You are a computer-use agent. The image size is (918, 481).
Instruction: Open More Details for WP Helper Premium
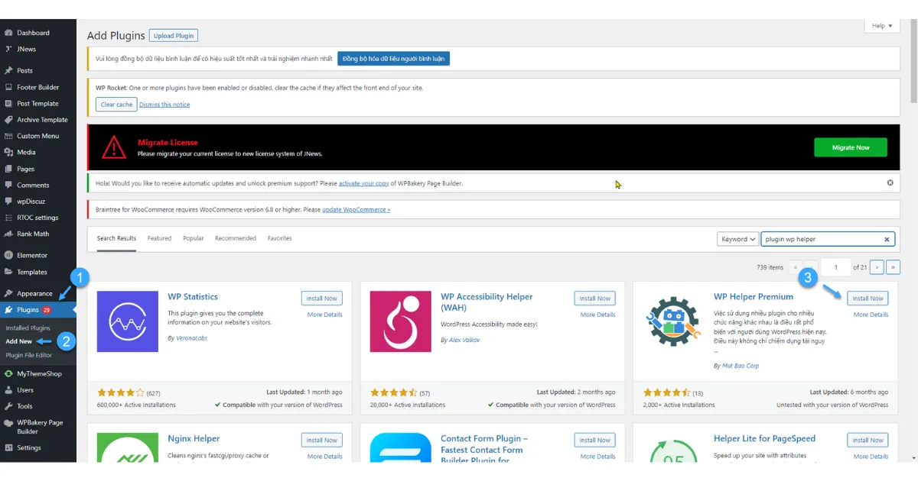click(x=871, y=315)
